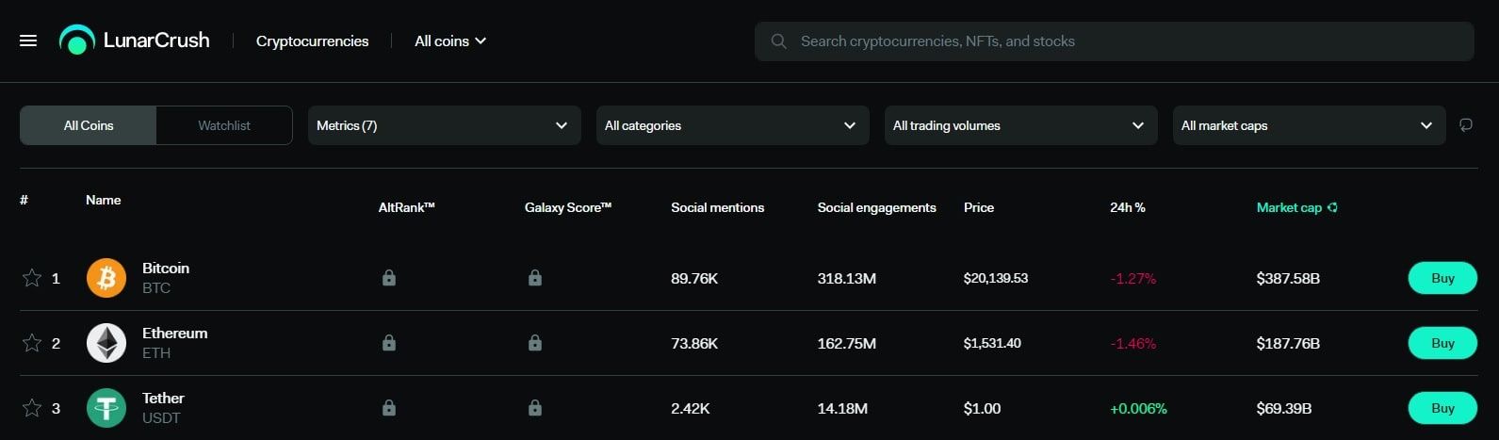Favorite Tether with the star
Screen dimensions: 1499x440
coord(32,408)
